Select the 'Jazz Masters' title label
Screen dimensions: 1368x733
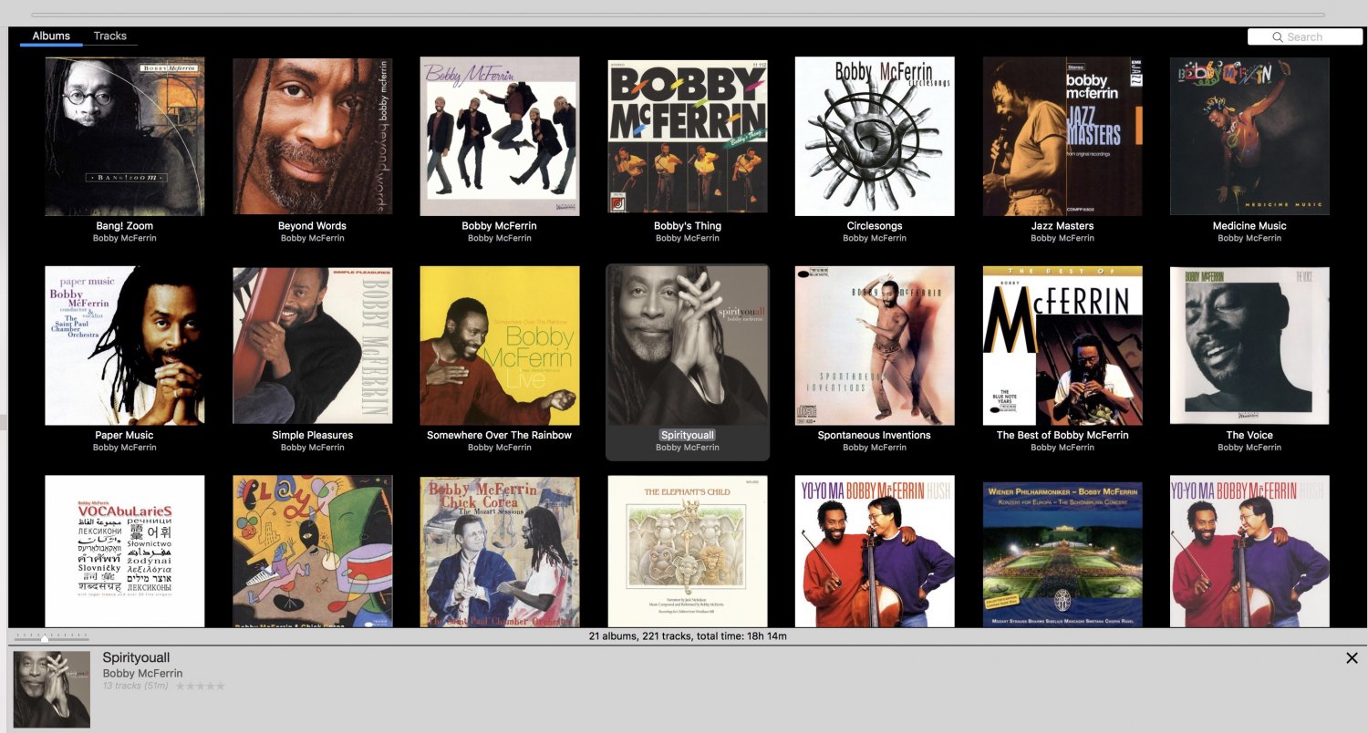pos(1062,226)
